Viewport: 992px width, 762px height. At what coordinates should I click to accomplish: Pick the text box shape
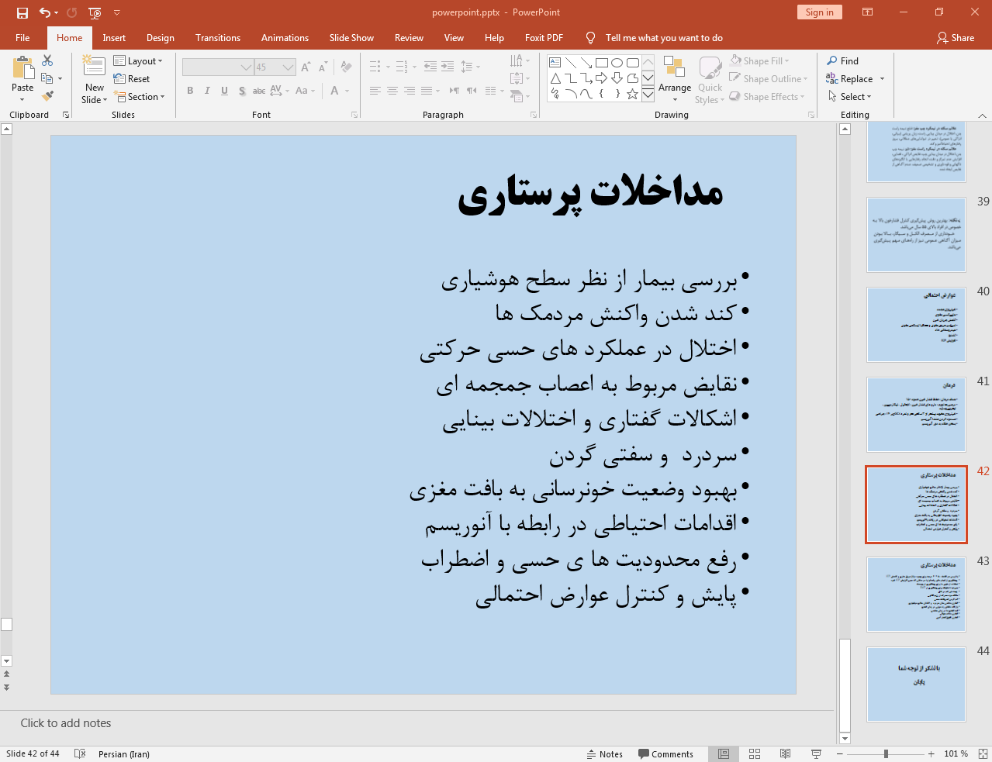click(555, 63)
